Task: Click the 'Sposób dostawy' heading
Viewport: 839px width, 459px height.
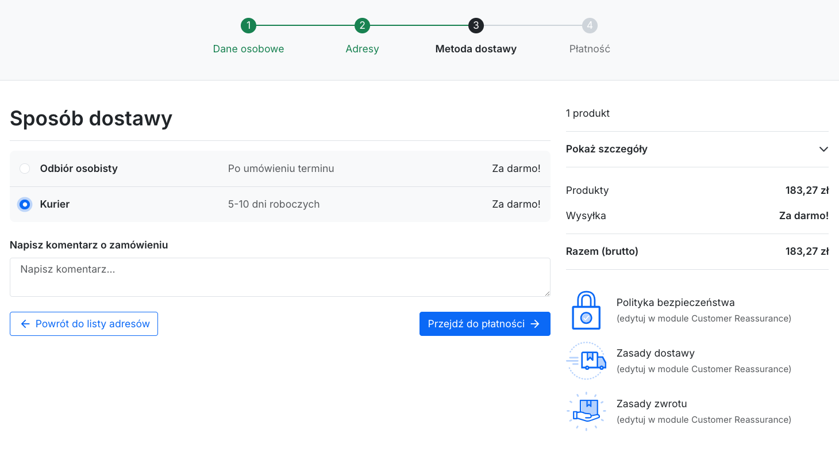Action: pos(91,118)
